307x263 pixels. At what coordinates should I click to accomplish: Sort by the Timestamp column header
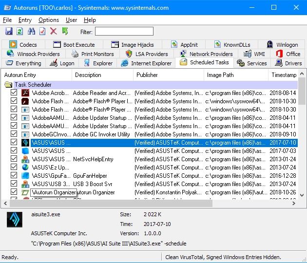click(283, 75)
